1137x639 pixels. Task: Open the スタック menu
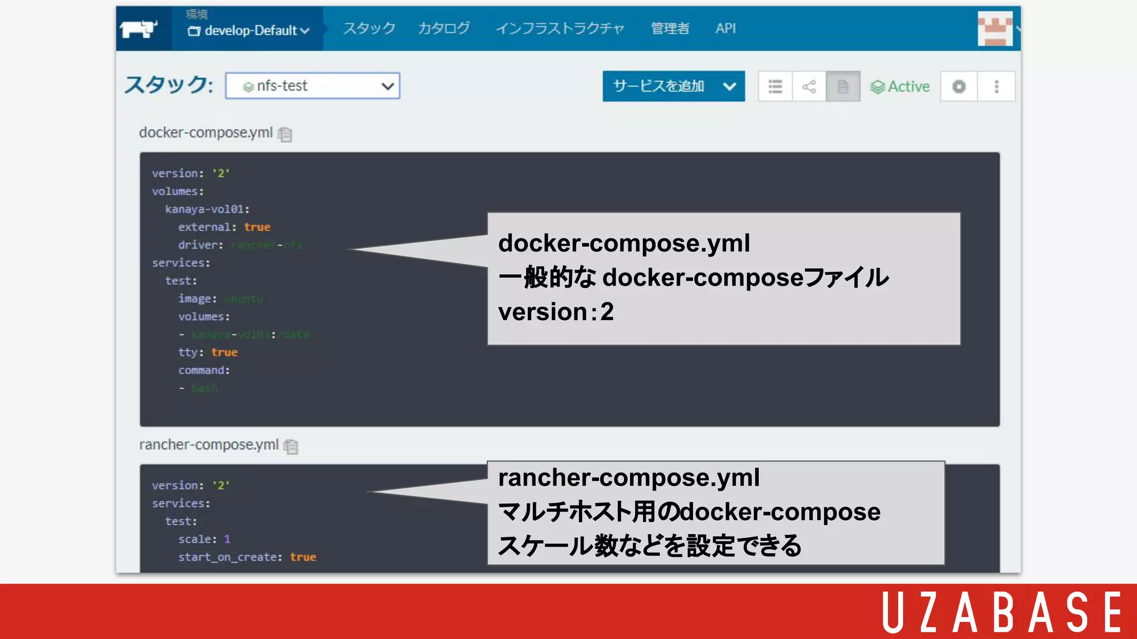click(x=369, y=28)
